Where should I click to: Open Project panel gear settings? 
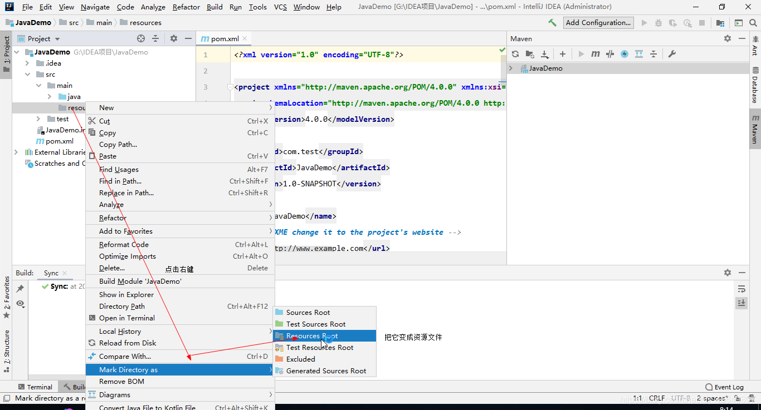[x=174, y=38]
